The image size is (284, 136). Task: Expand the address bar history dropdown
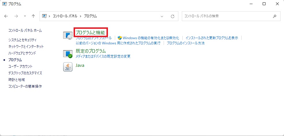click(162, 16)
